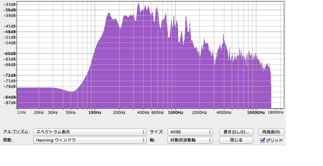Click the アルゴリズム: text label

16,132
